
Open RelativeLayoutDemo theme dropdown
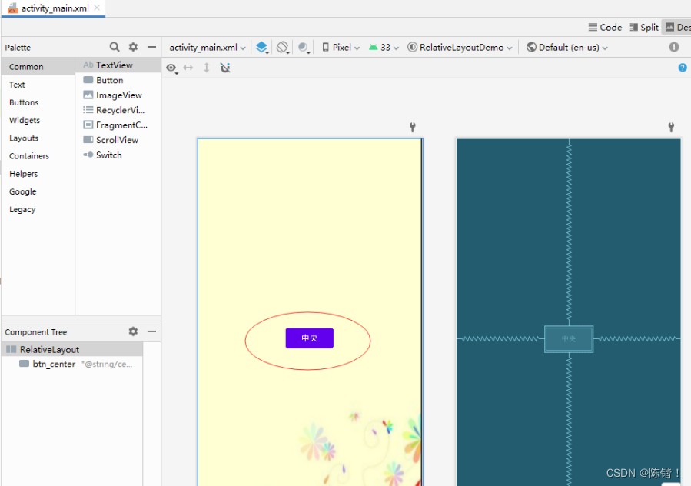pyautogui.click(x=460, y=47)
